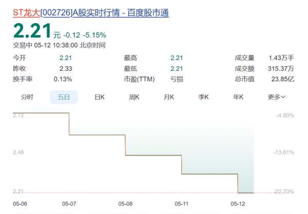Click the 总市值 value 23.85亿

(283, 79)
